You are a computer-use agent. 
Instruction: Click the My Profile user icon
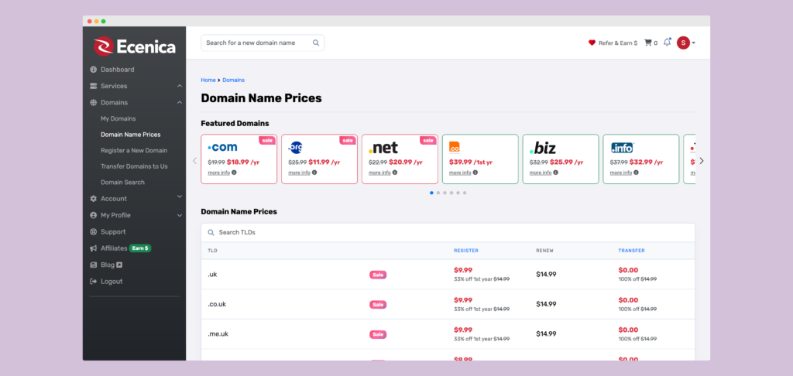93,215
